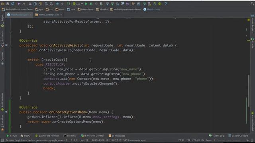Screen dimensions: 255x143
Task: Click the green Run app button
Action: pyautogui.click(x=86, y=4)
